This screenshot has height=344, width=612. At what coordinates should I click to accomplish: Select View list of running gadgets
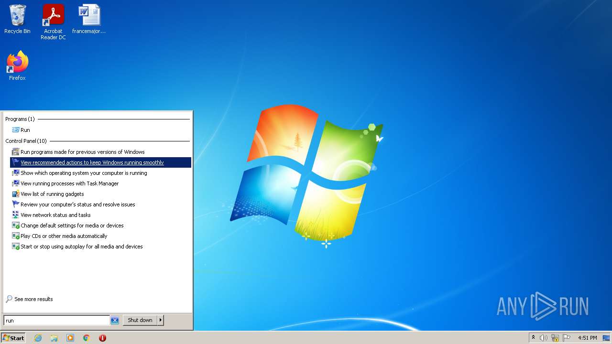pos(100,194)
